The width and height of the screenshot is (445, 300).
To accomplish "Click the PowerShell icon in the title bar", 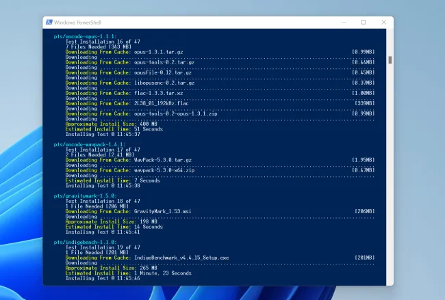I will (x=49, y=22).
